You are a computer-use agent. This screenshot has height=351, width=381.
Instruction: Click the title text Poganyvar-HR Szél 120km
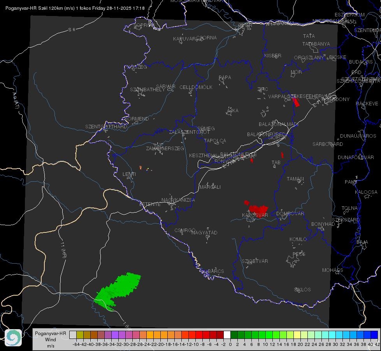click(34, 8)
